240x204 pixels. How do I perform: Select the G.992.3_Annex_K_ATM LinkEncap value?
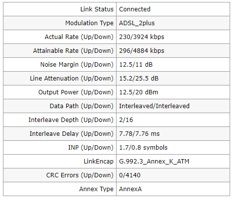pyautogui.click(x=154, y=162)
